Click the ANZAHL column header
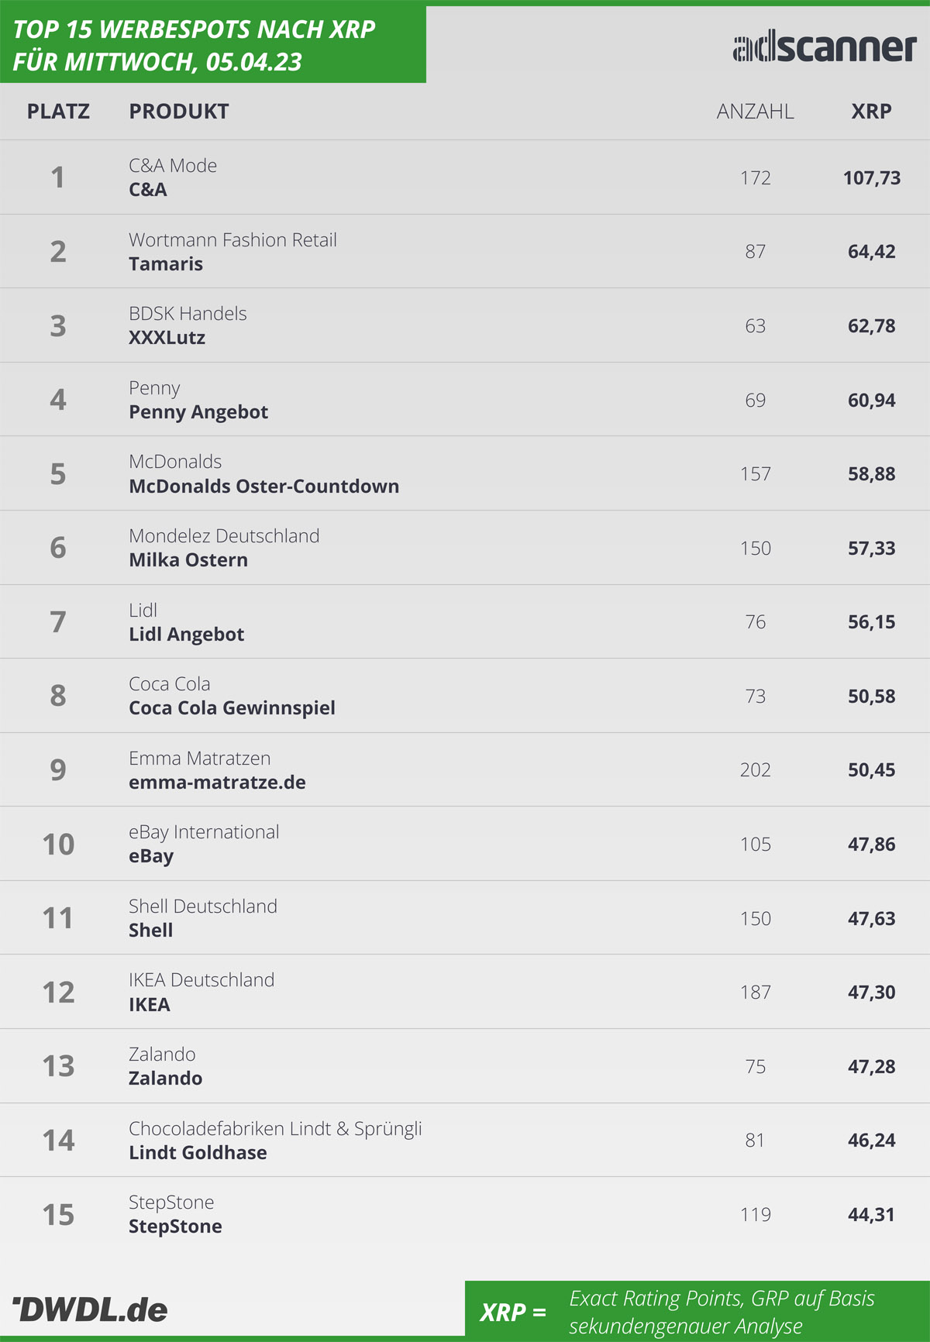Image resolution: width=930 pixels, height=1342 pixels. (x=755, y=112)
